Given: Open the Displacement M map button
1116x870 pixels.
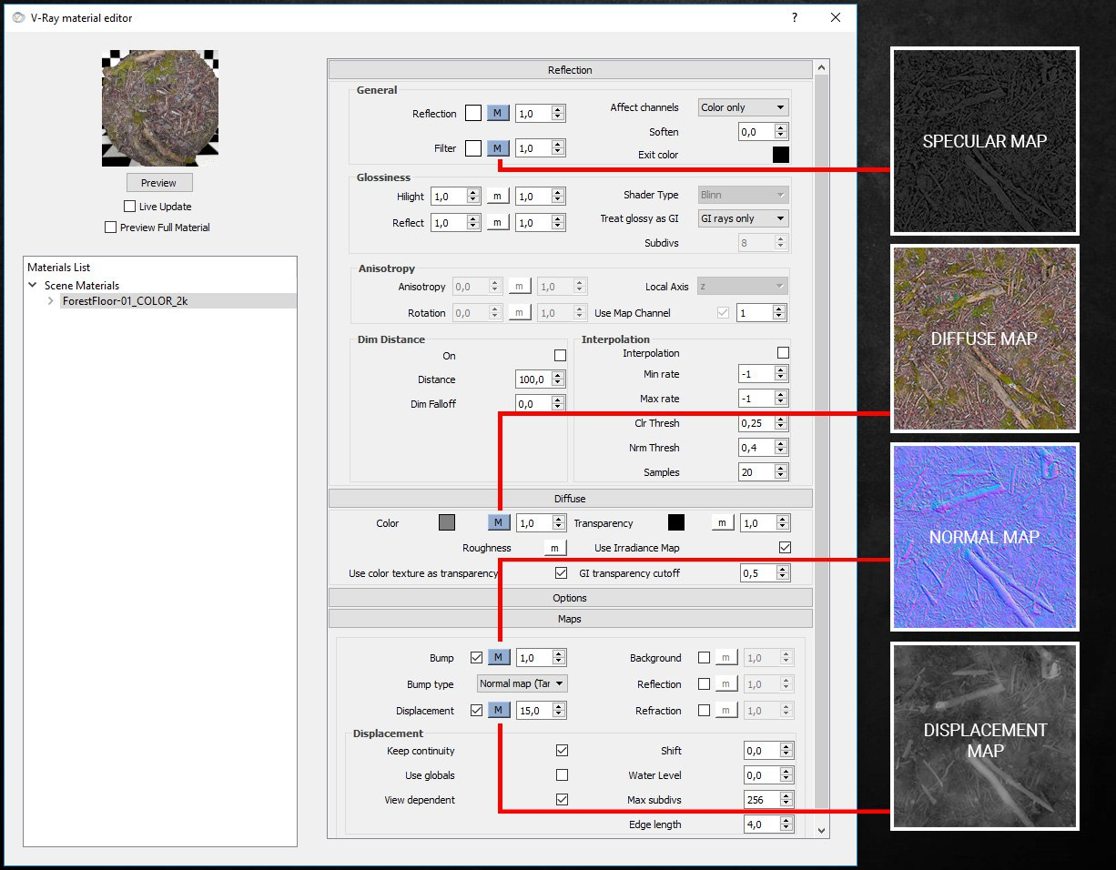Looking at the screenshot, I should click(x=498, y=711).
